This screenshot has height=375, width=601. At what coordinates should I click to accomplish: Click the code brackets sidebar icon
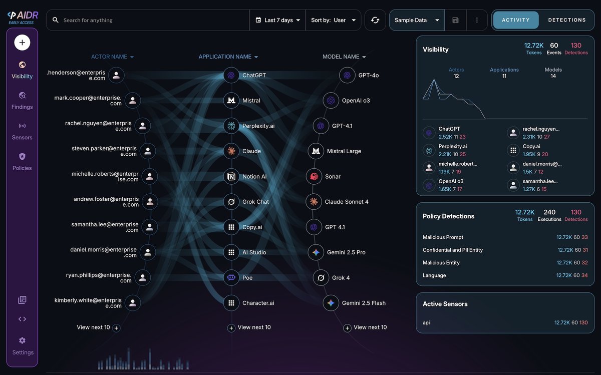[22, 319]
